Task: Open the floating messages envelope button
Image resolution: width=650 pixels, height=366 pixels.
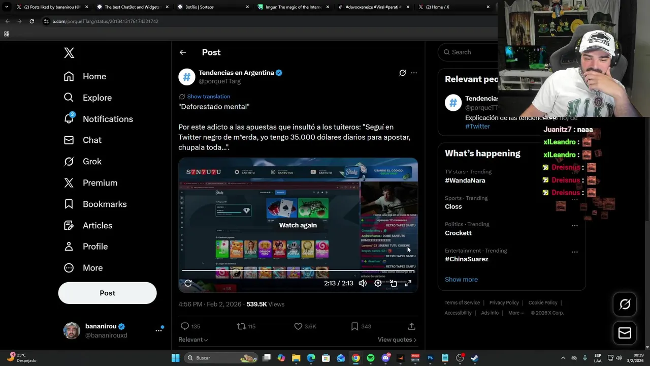Action: (625, 333)
